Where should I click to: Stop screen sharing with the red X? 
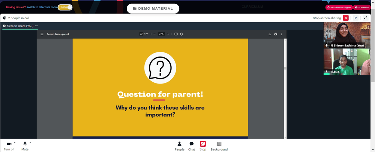click(x=346, y=18)
